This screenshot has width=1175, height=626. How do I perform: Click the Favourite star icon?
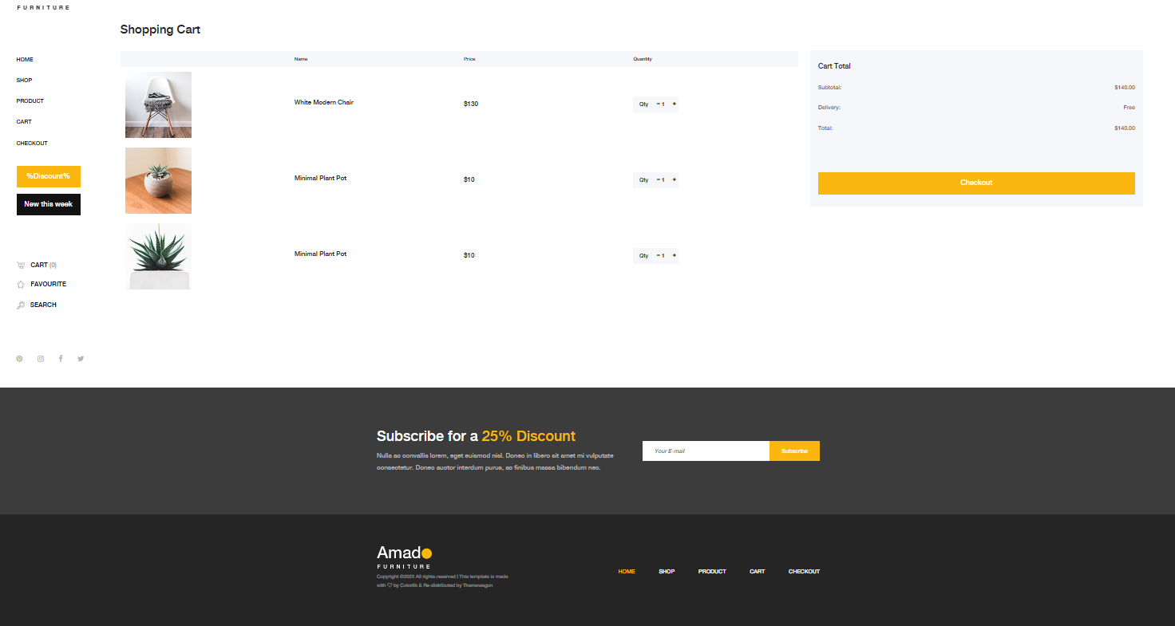pos(21,285)
